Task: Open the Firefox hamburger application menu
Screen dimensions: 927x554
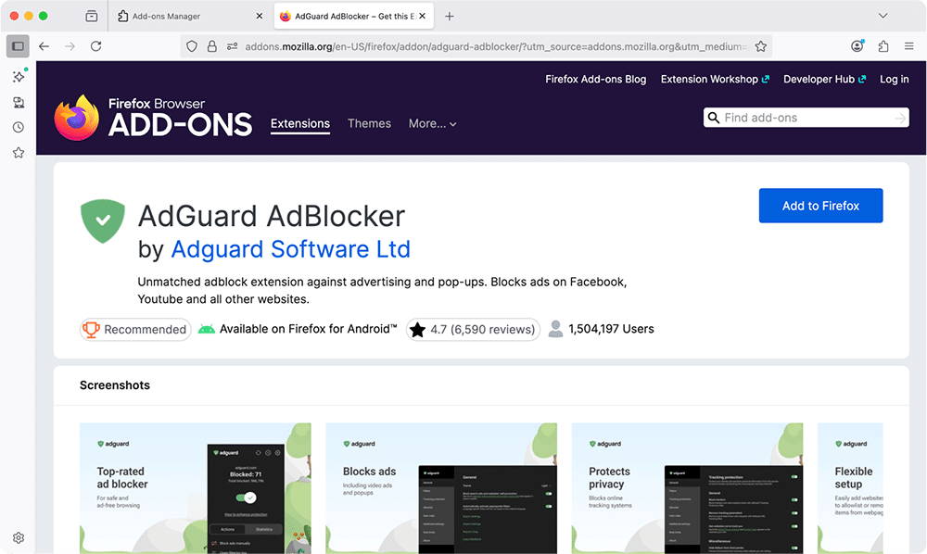Action: click(908, 46)
